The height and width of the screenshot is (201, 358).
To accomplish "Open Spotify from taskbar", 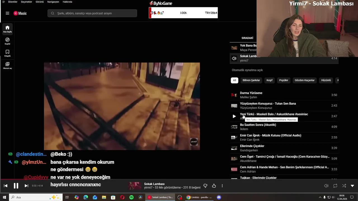I will tap(131, 197).
